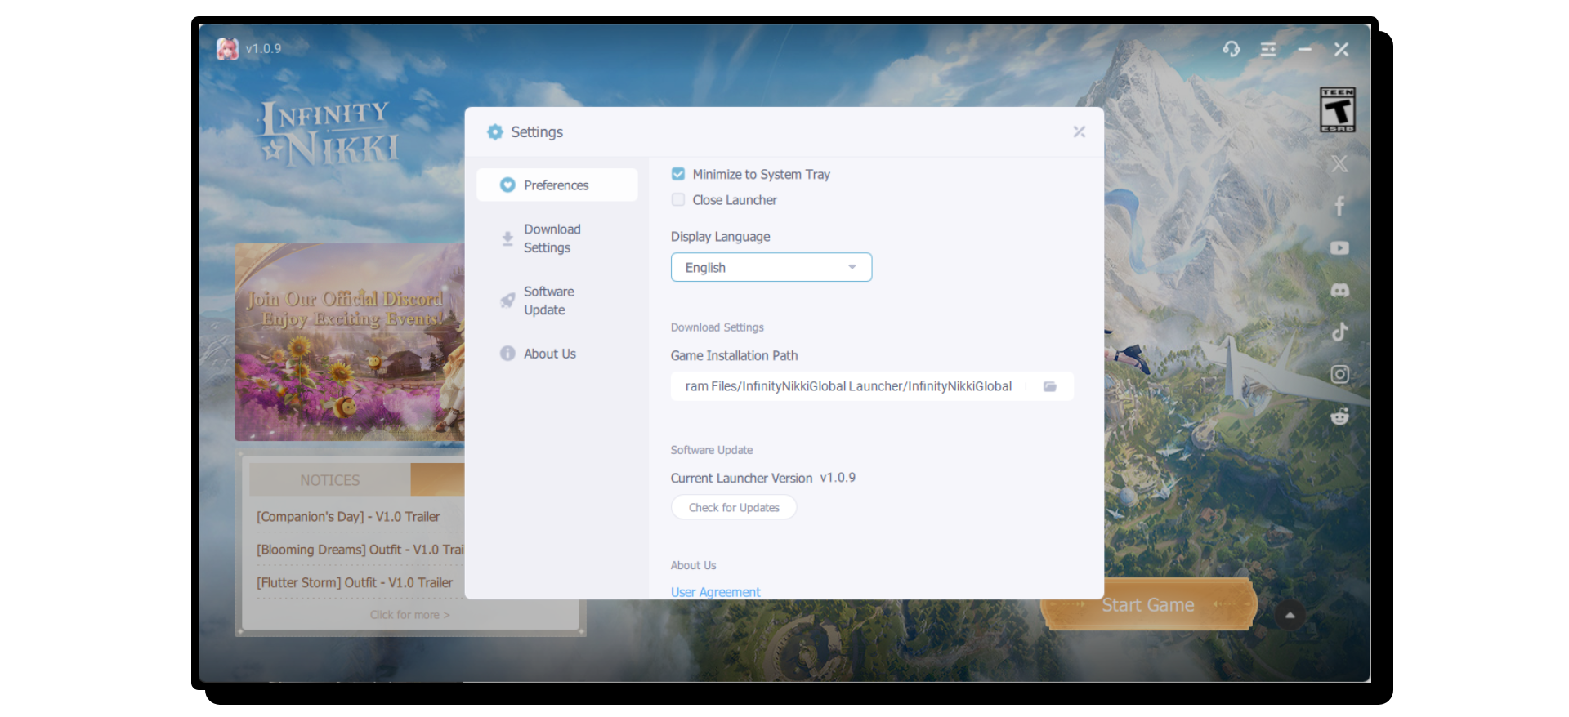Open the Instagram social link
The image size is (1569, 717).
[x=1339, y=374]
